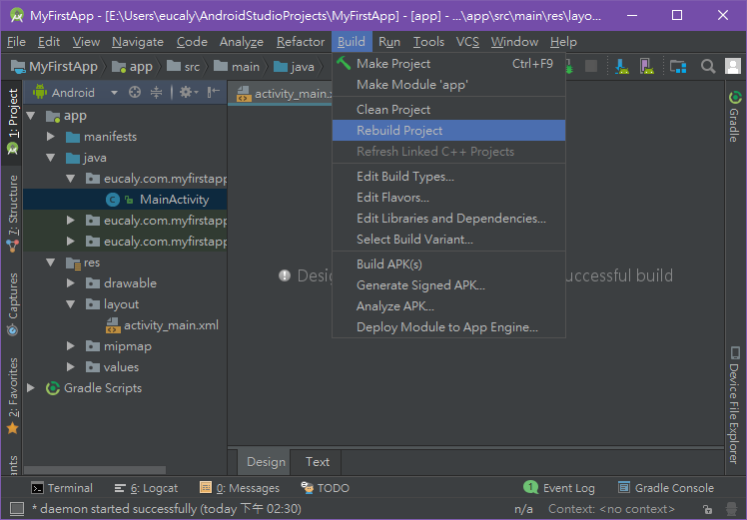
Task: Open Device File Explorer side panel
Action: [734, 405]
